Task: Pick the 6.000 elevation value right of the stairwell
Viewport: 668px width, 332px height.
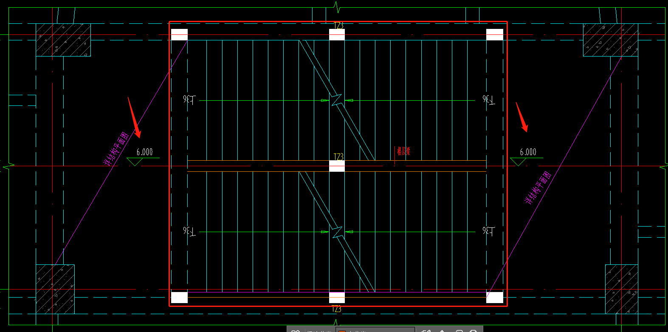Action: click(x=528, y=152)
